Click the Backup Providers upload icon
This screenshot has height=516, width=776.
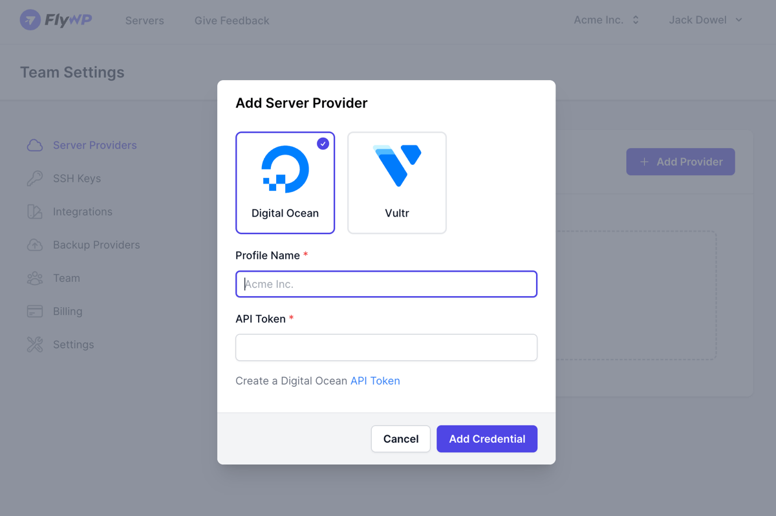click(35, 245)
